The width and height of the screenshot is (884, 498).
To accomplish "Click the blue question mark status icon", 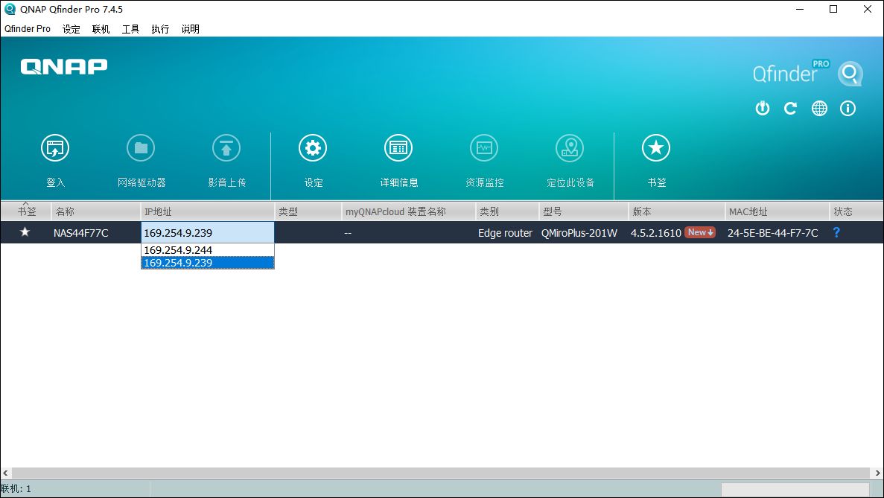I will point(836,232).
